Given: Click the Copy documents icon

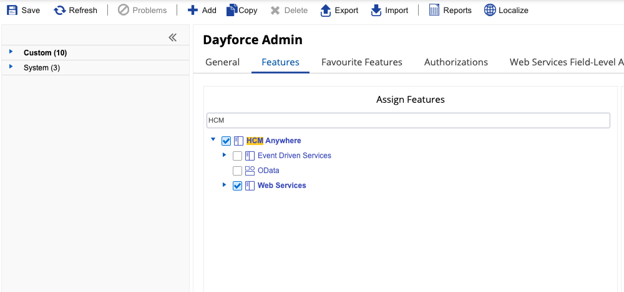Looking at the screenshot, I should click(x=232, y=10).
